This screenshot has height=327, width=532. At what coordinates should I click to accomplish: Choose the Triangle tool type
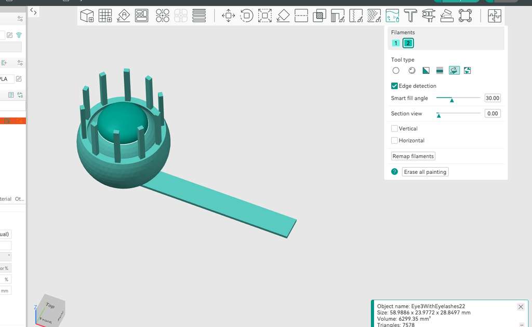pos(426,71)
